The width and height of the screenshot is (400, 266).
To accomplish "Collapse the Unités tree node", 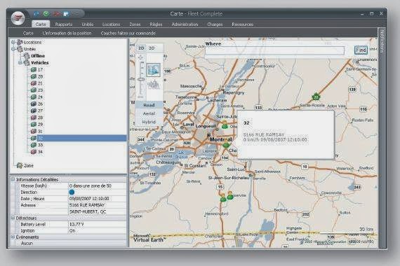I will click(13, 49).
